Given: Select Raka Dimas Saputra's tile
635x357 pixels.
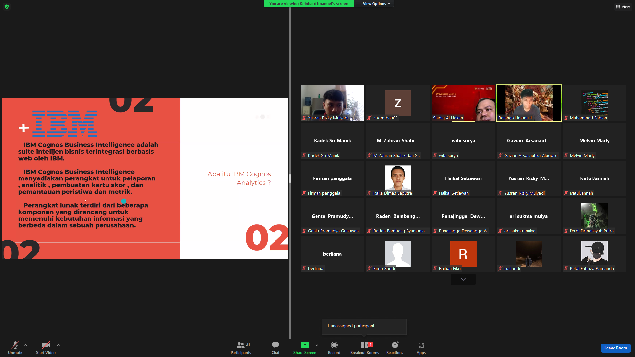Looking at the screenshot, I should (398, 178).
